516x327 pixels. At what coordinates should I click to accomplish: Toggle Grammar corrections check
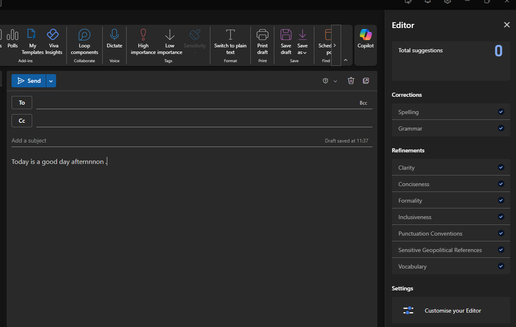[x=501, y=128]
